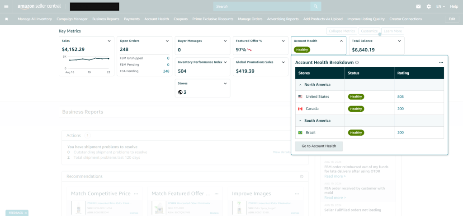Collapse the Account Health card chevron
The width and height of the screenshot is (463, 216).
pos(341,41)
